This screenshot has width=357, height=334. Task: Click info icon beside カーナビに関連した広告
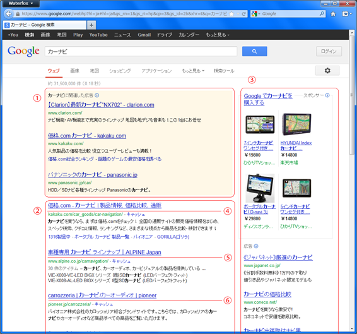[x=97, y=95]
